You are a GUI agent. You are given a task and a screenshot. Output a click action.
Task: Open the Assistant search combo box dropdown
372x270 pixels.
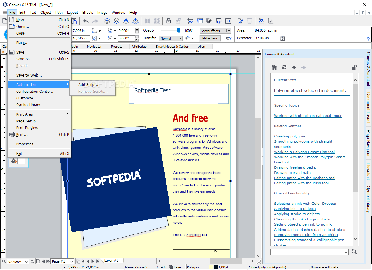pos(346,252)
